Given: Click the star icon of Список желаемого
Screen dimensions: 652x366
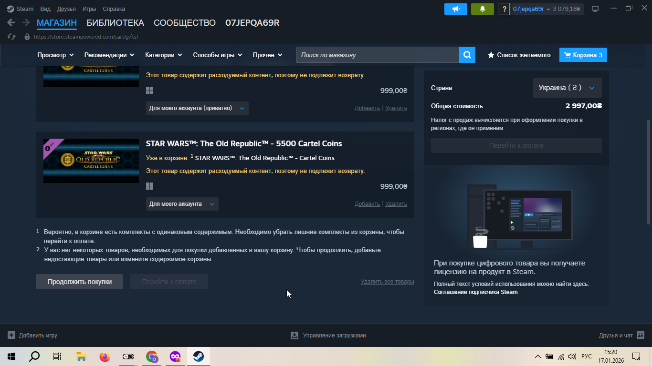Looking at the screenshot, I should point(491,55).
